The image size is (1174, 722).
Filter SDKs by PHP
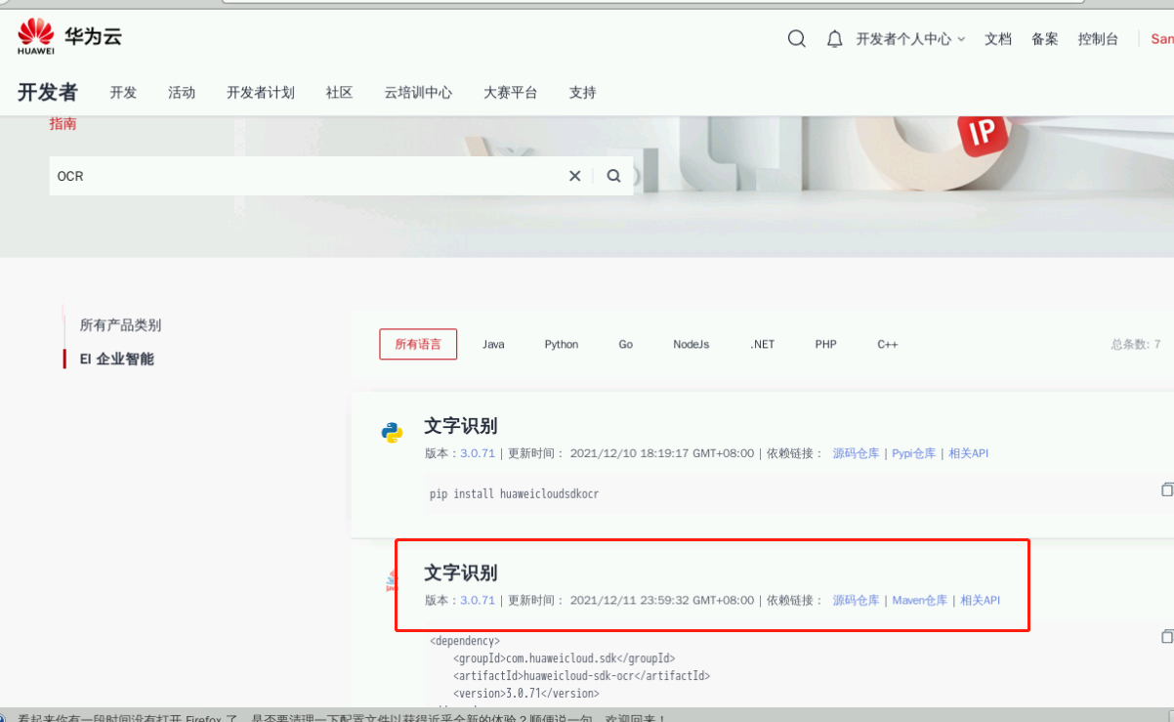click(x=826, y=344)
